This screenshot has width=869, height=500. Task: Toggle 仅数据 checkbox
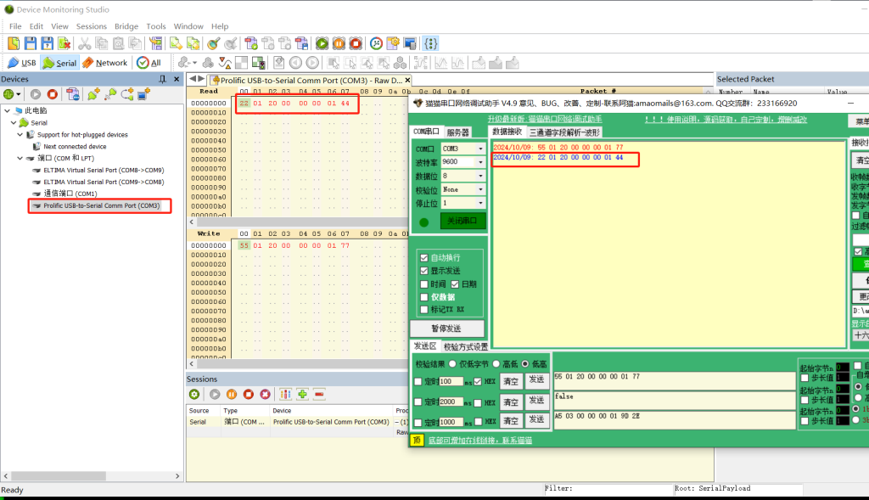pyautogui.click(x=424, y=297)
